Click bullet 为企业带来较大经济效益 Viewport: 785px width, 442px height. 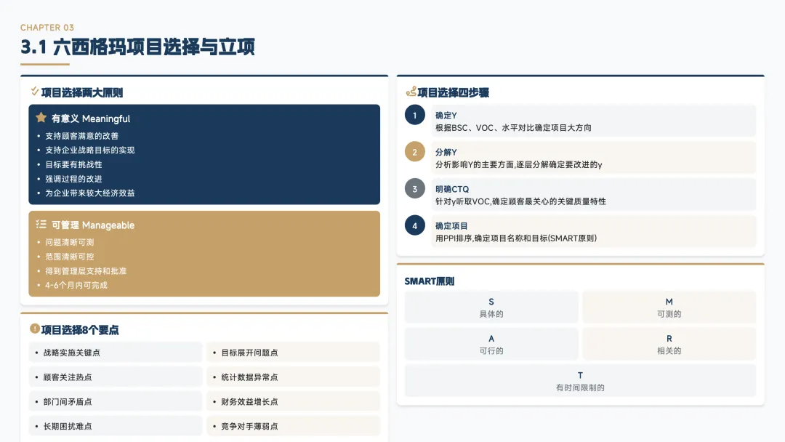[90, 193]
